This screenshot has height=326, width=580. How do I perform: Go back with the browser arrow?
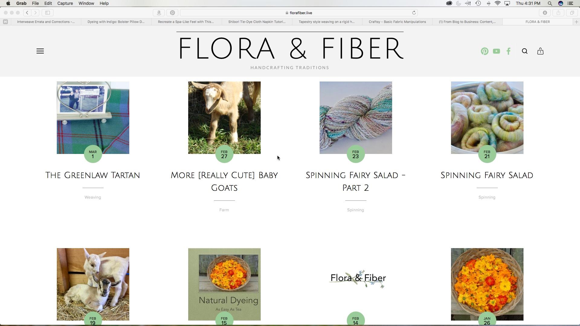tap(27, 13)
